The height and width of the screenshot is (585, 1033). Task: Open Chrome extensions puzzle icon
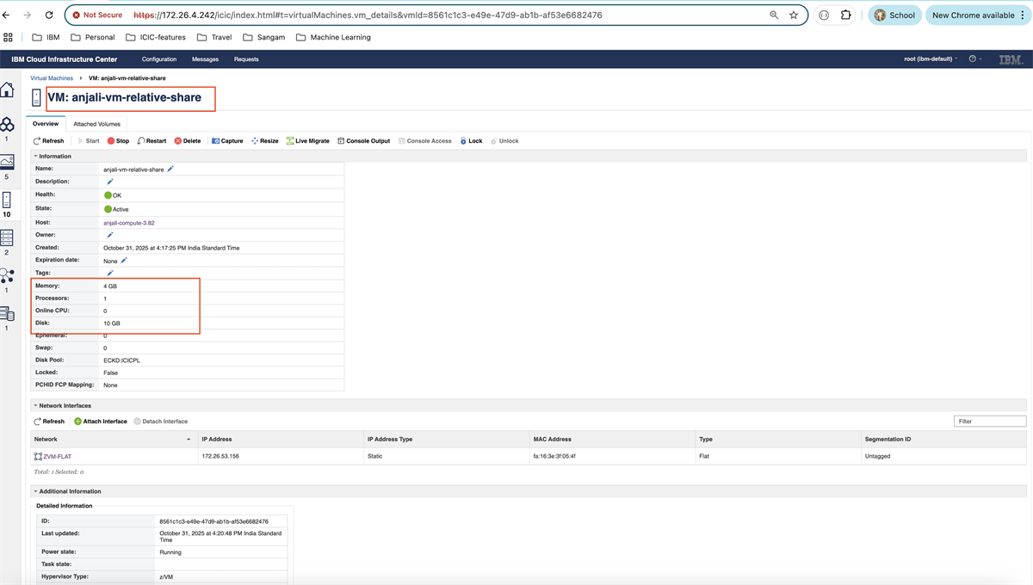[846, 15]
